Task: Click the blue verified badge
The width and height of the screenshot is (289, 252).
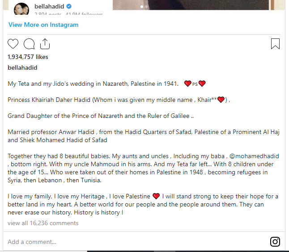Action: tap(70, 7)
